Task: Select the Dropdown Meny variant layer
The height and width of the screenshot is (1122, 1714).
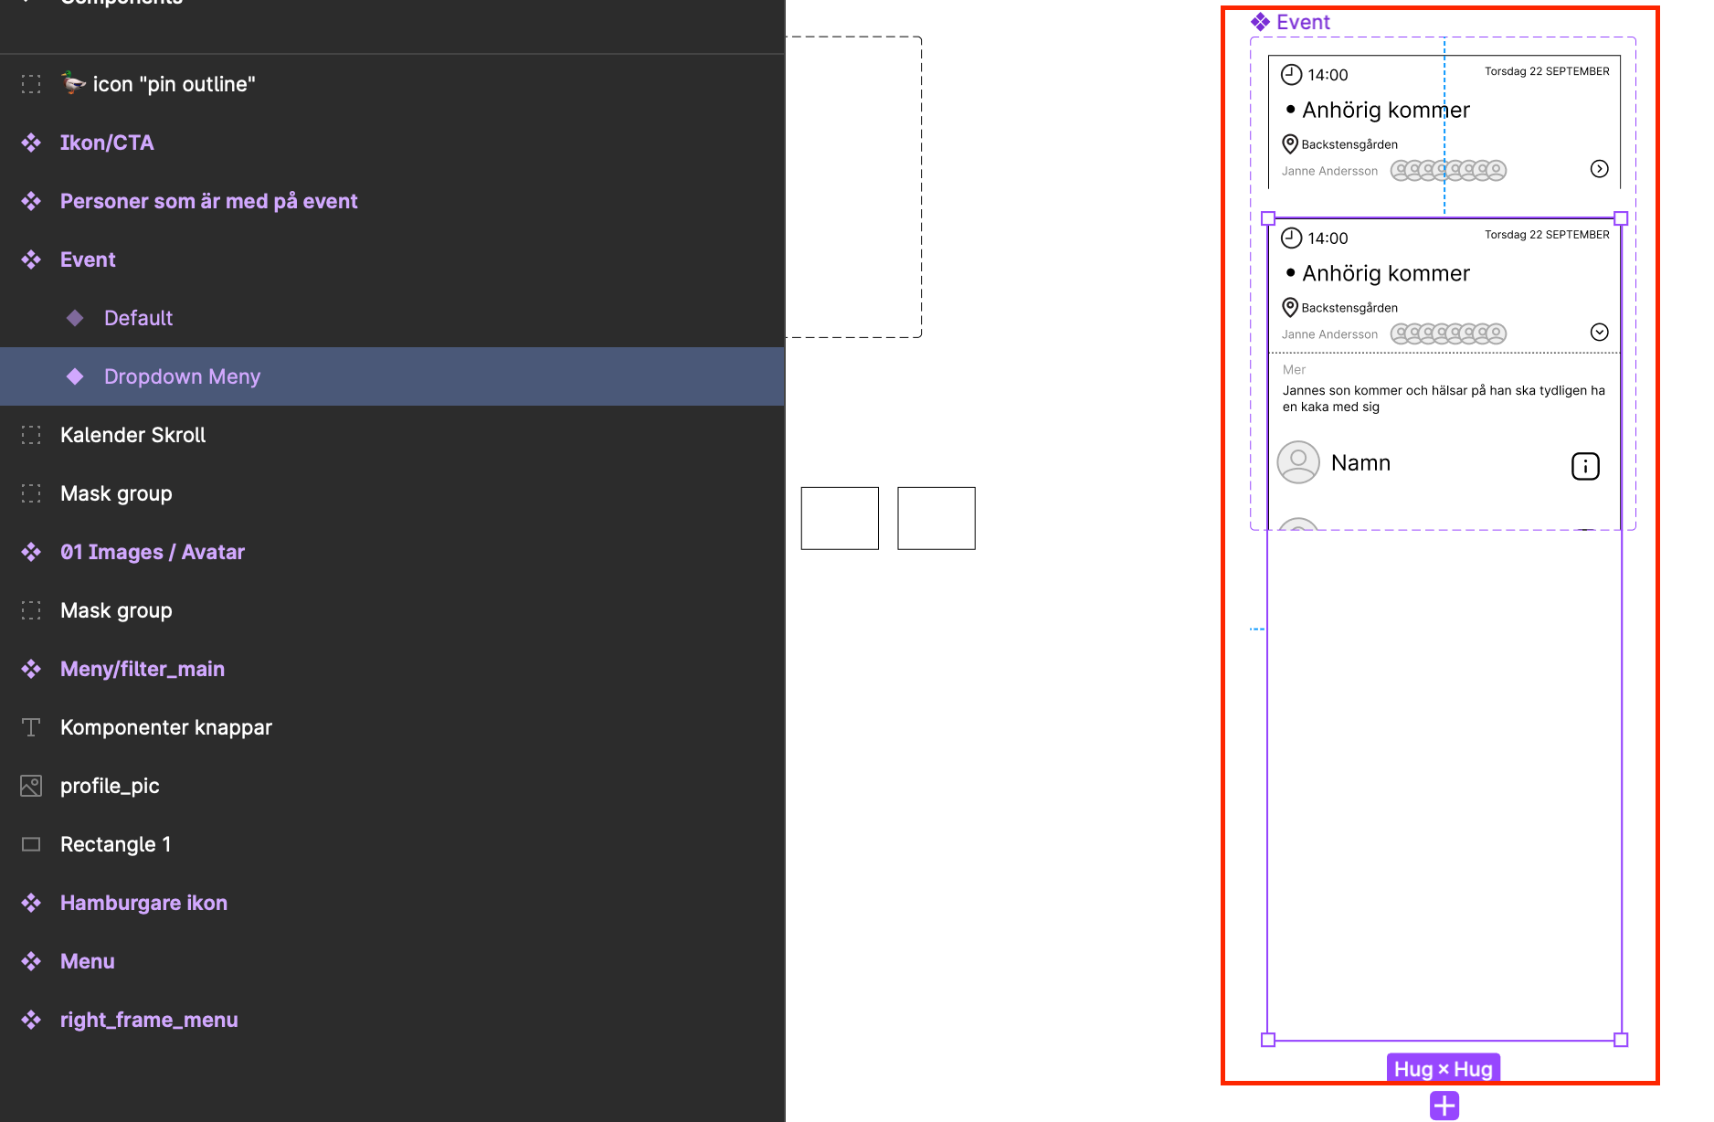Action: pos(392,376)
